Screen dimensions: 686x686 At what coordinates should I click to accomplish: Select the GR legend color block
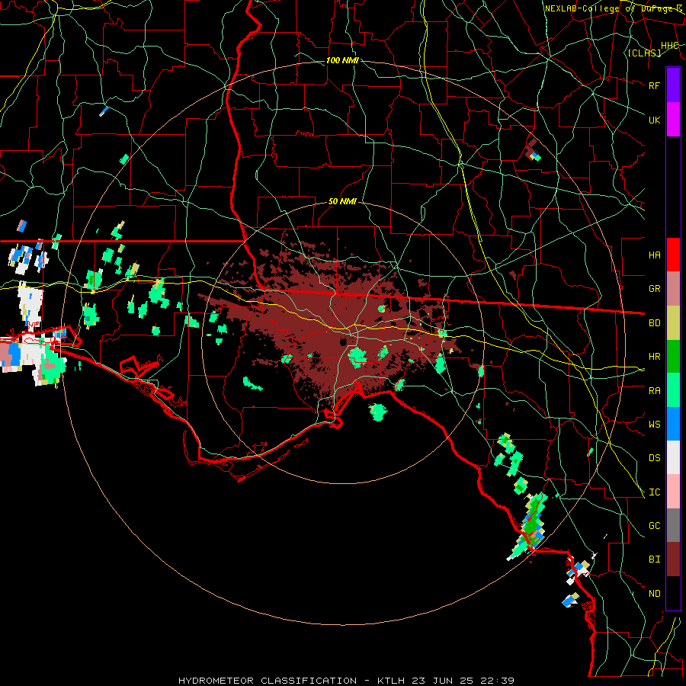673,289
